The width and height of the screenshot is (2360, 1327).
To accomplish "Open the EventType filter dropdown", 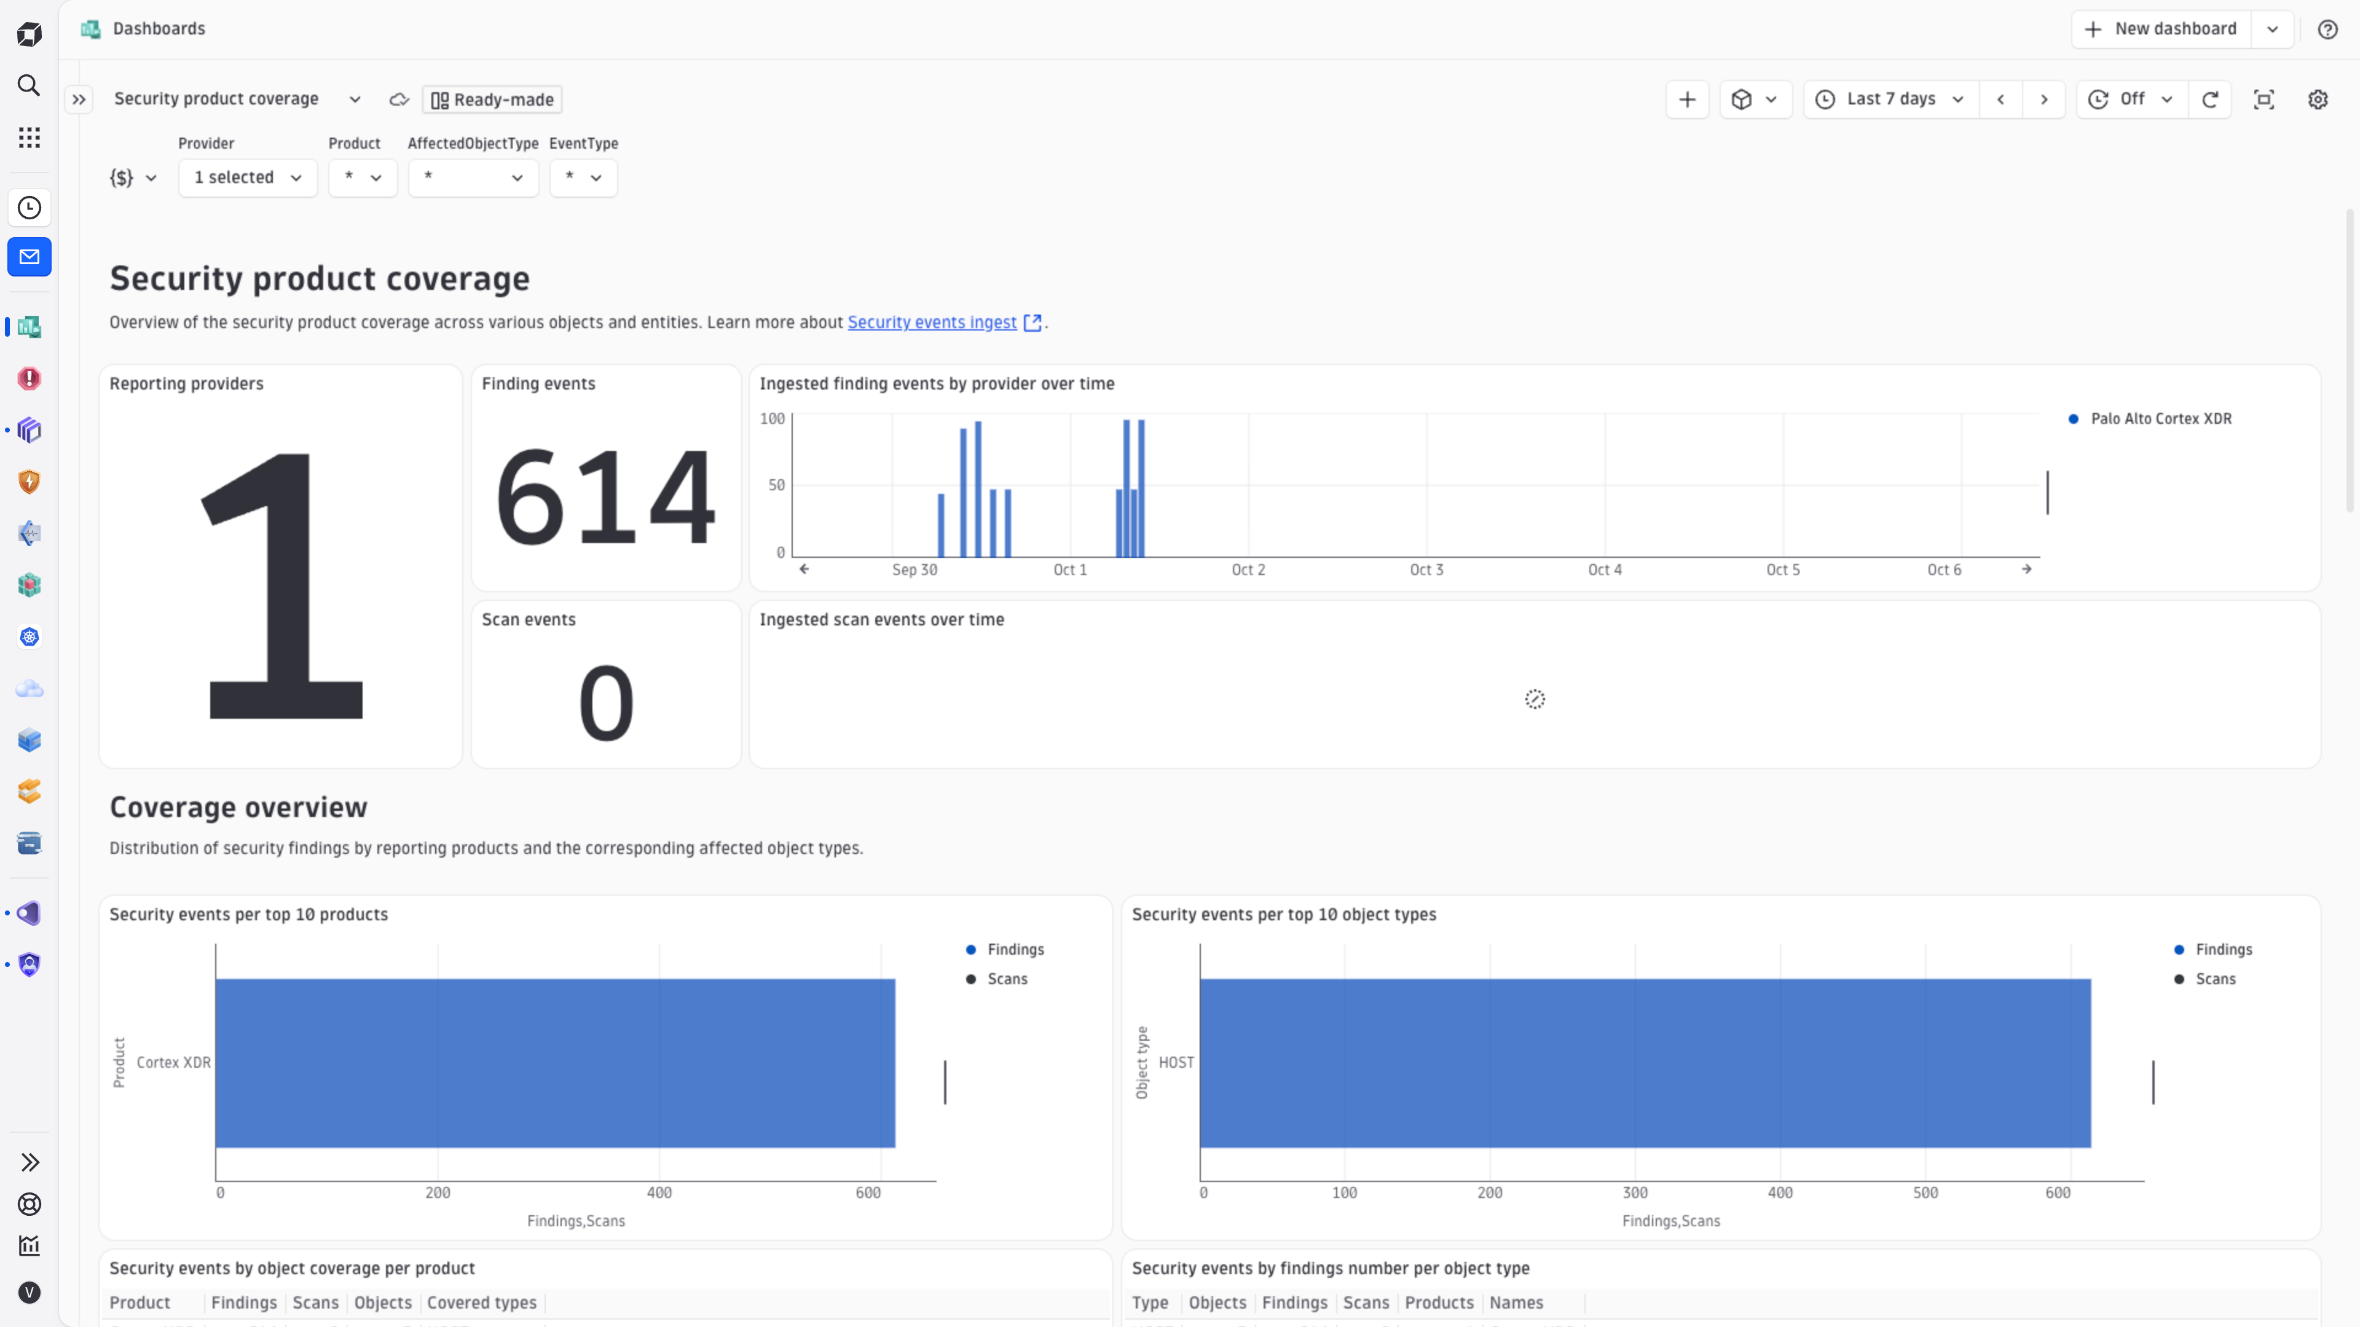I will click(584, 178).
